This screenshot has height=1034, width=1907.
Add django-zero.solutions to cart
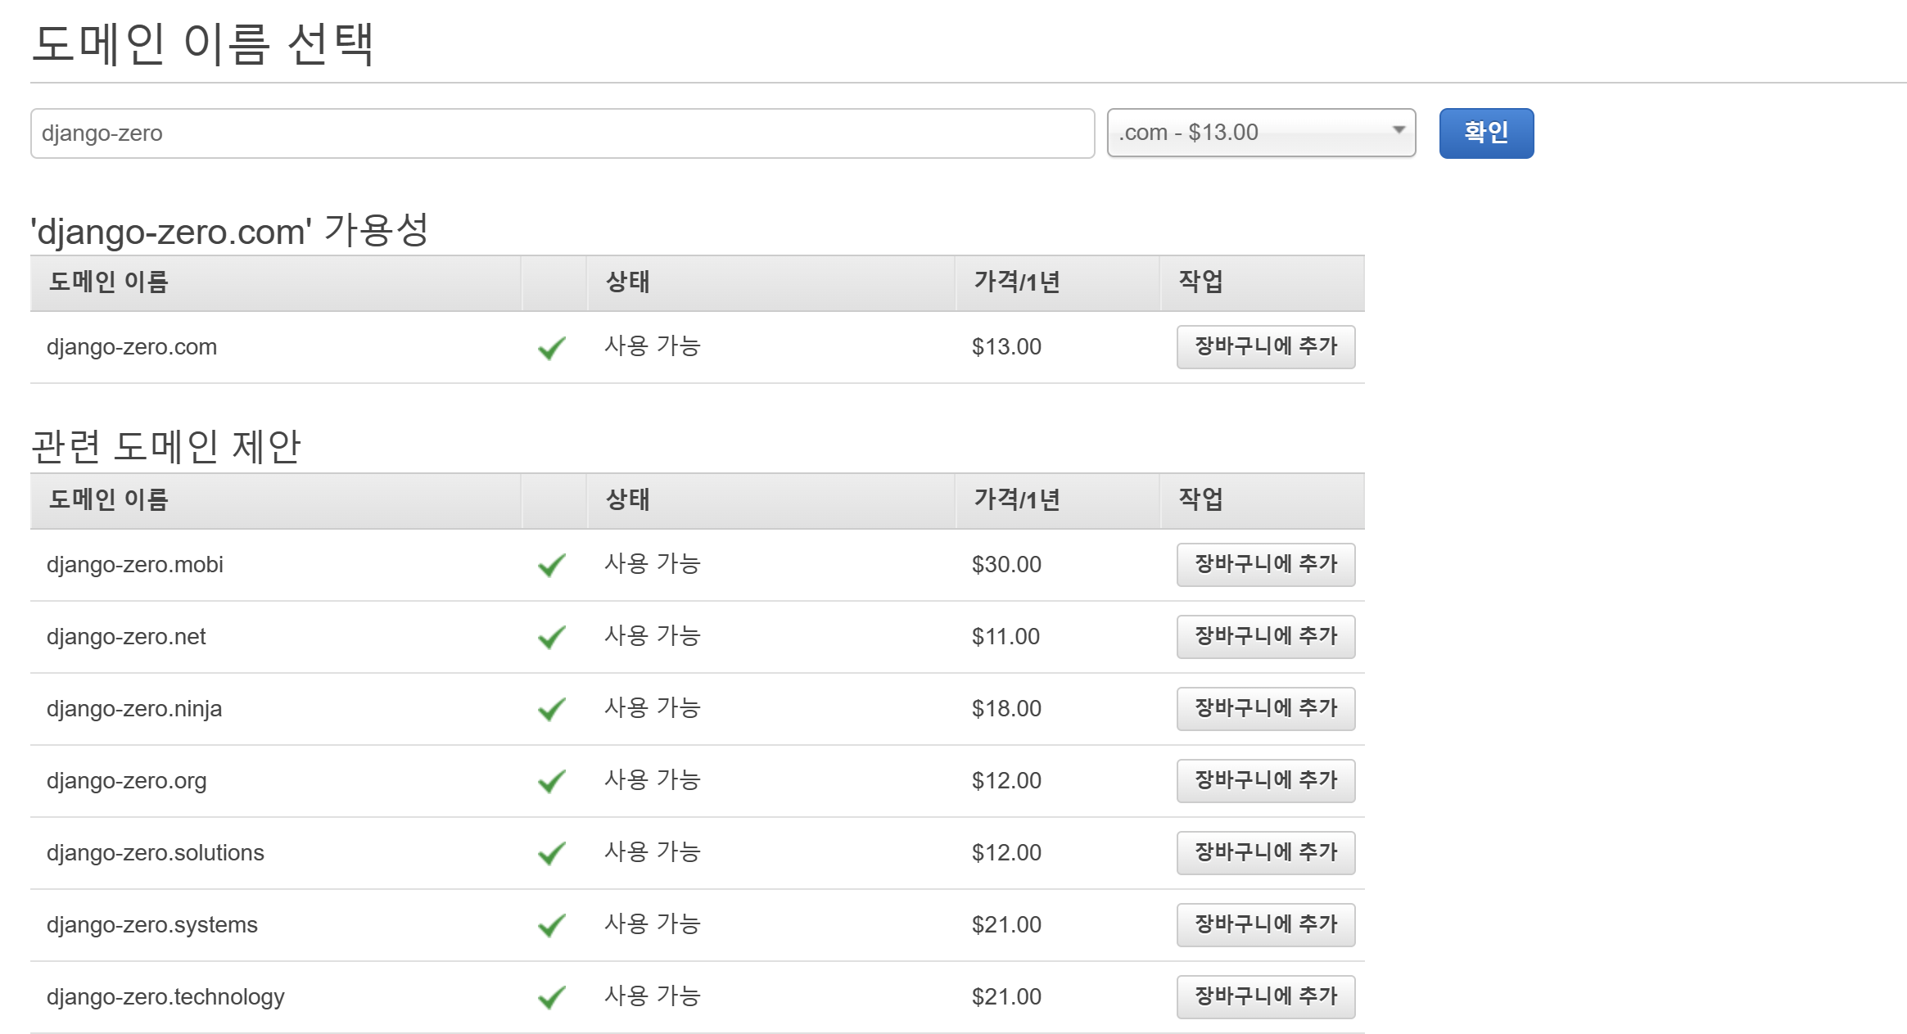click(x=1265, y=853)
